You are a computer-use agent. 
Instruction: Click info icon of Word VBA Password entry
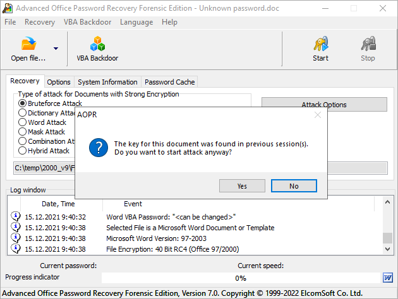coord(16,217)
